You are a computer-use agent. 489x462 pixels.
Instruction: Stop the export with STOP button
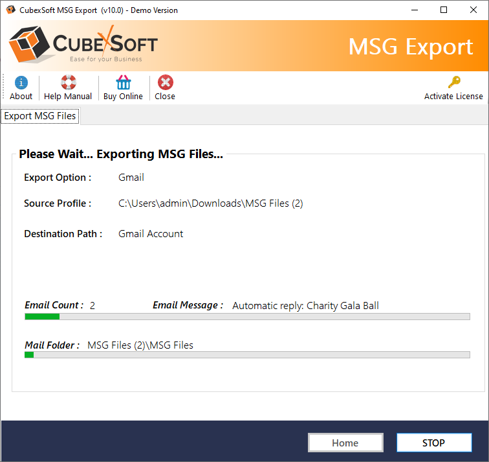point(433,443)
